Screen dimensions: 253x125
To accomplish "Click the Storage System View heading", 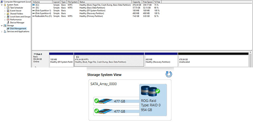I will pyautogui.click(x=104, y=75).
